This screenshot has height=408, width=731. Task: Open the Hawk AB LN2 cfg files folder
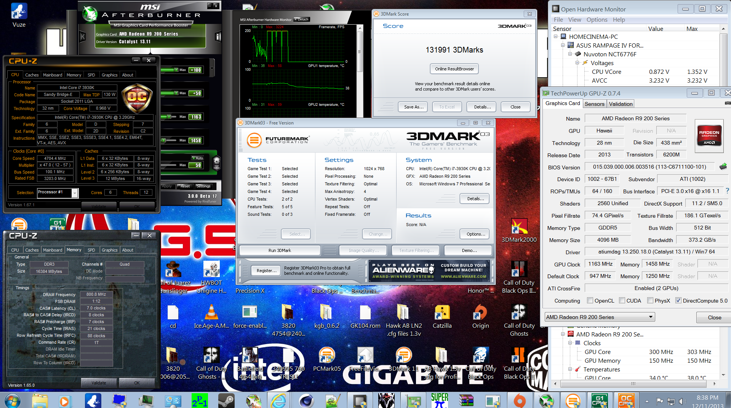point(404,320)
